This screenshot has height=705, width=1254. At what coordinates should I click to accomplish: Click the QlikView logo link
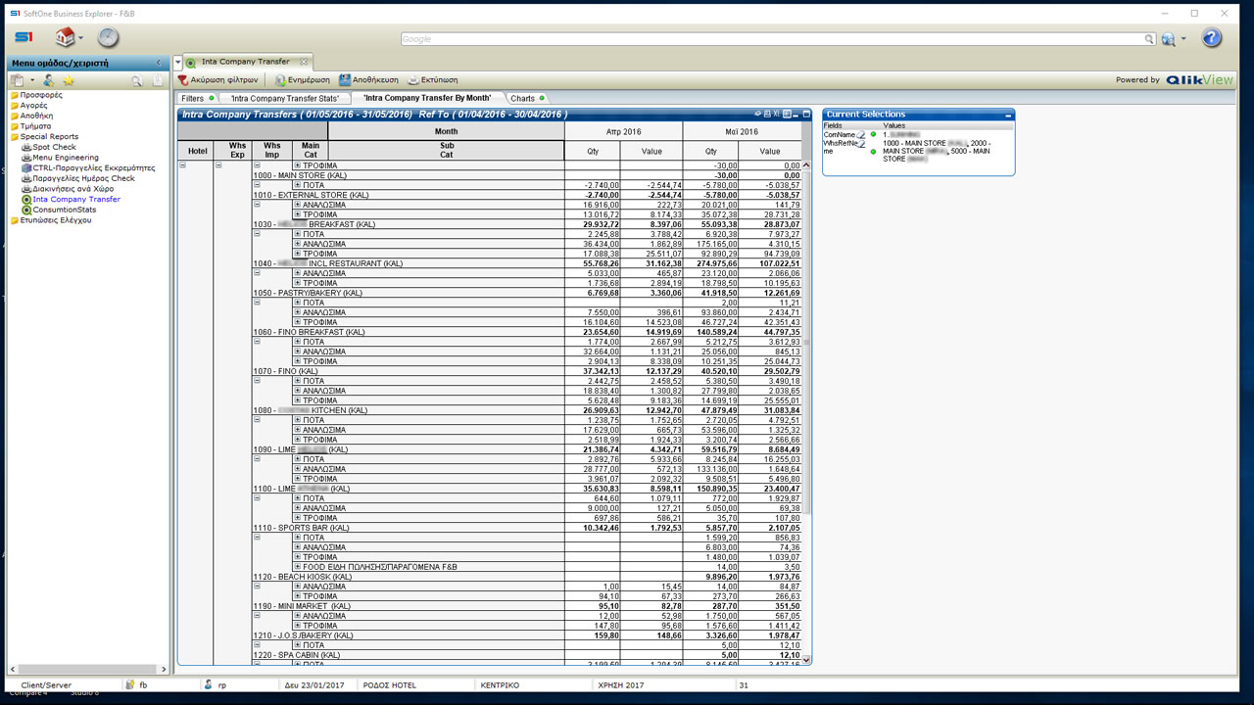(1199, 80)
